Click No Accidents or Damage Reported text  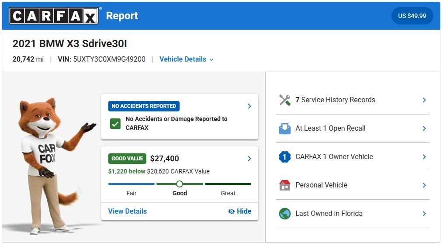pyautogui.click(x=177, y=123)
